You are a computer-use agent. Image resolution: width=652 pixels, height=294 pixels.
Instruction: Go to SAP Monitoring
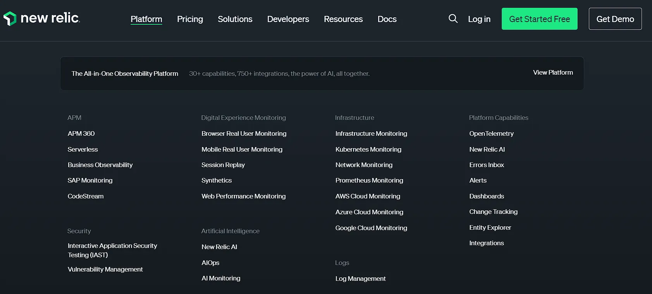90,180
